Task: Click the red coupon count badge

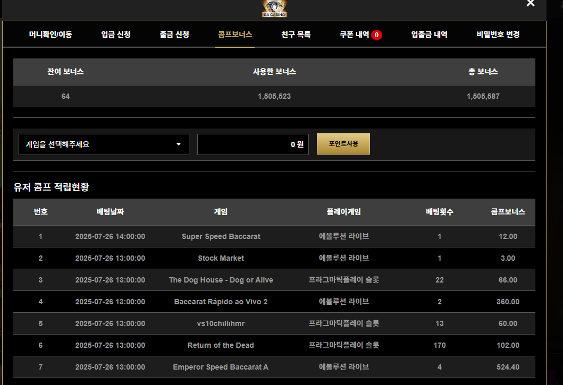Action: pos(376,35)
